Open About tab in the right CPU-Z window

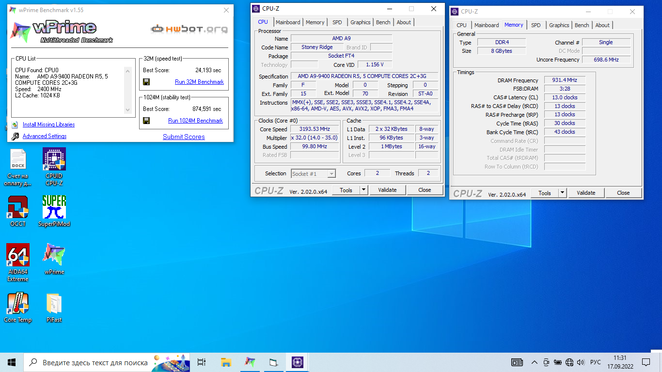click(602, 25)
